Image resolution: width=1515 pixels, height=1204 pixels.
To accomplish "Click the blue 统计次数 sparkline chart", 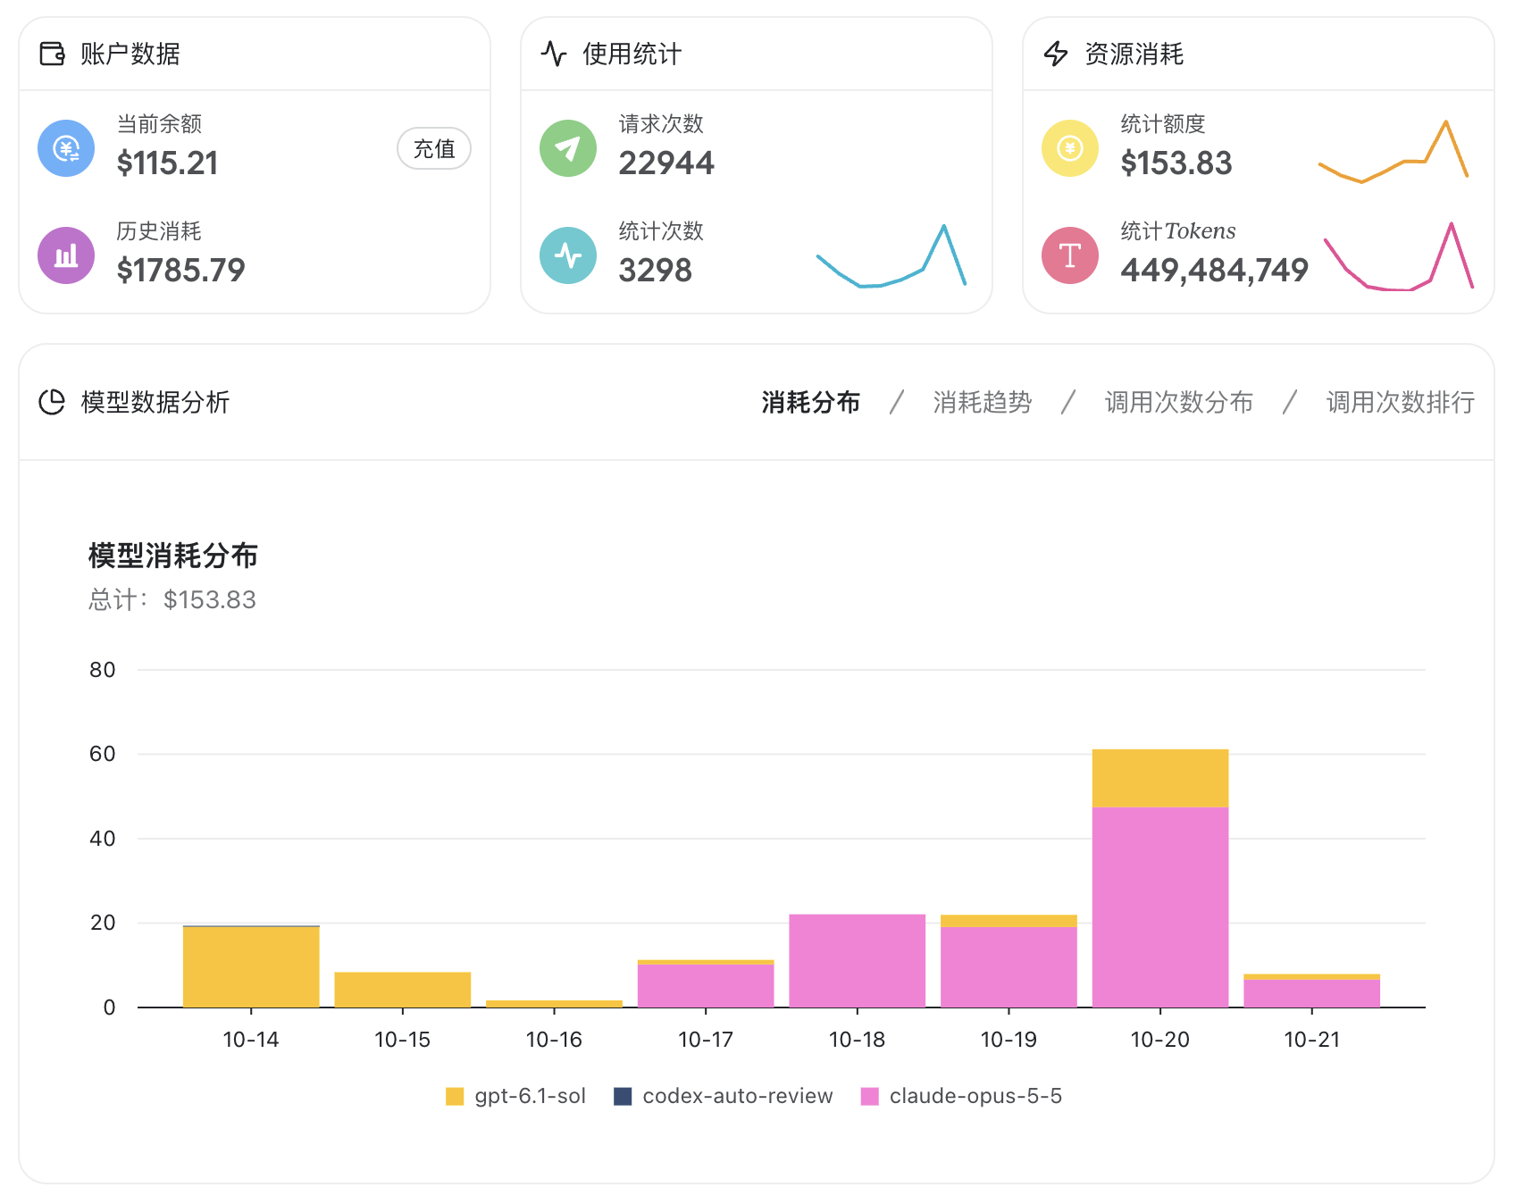I will 891,255.
